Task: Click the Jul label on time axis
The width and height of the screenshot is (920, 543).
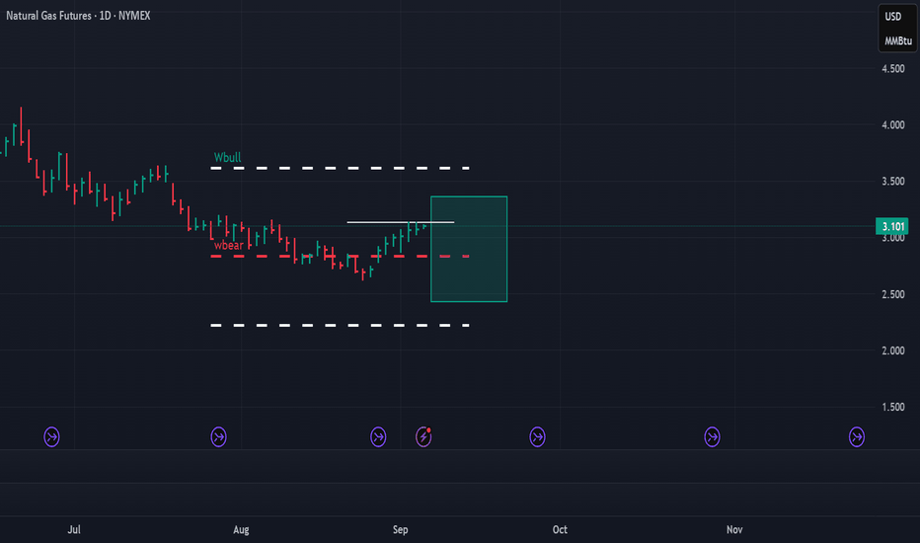Action: point(74,529)
